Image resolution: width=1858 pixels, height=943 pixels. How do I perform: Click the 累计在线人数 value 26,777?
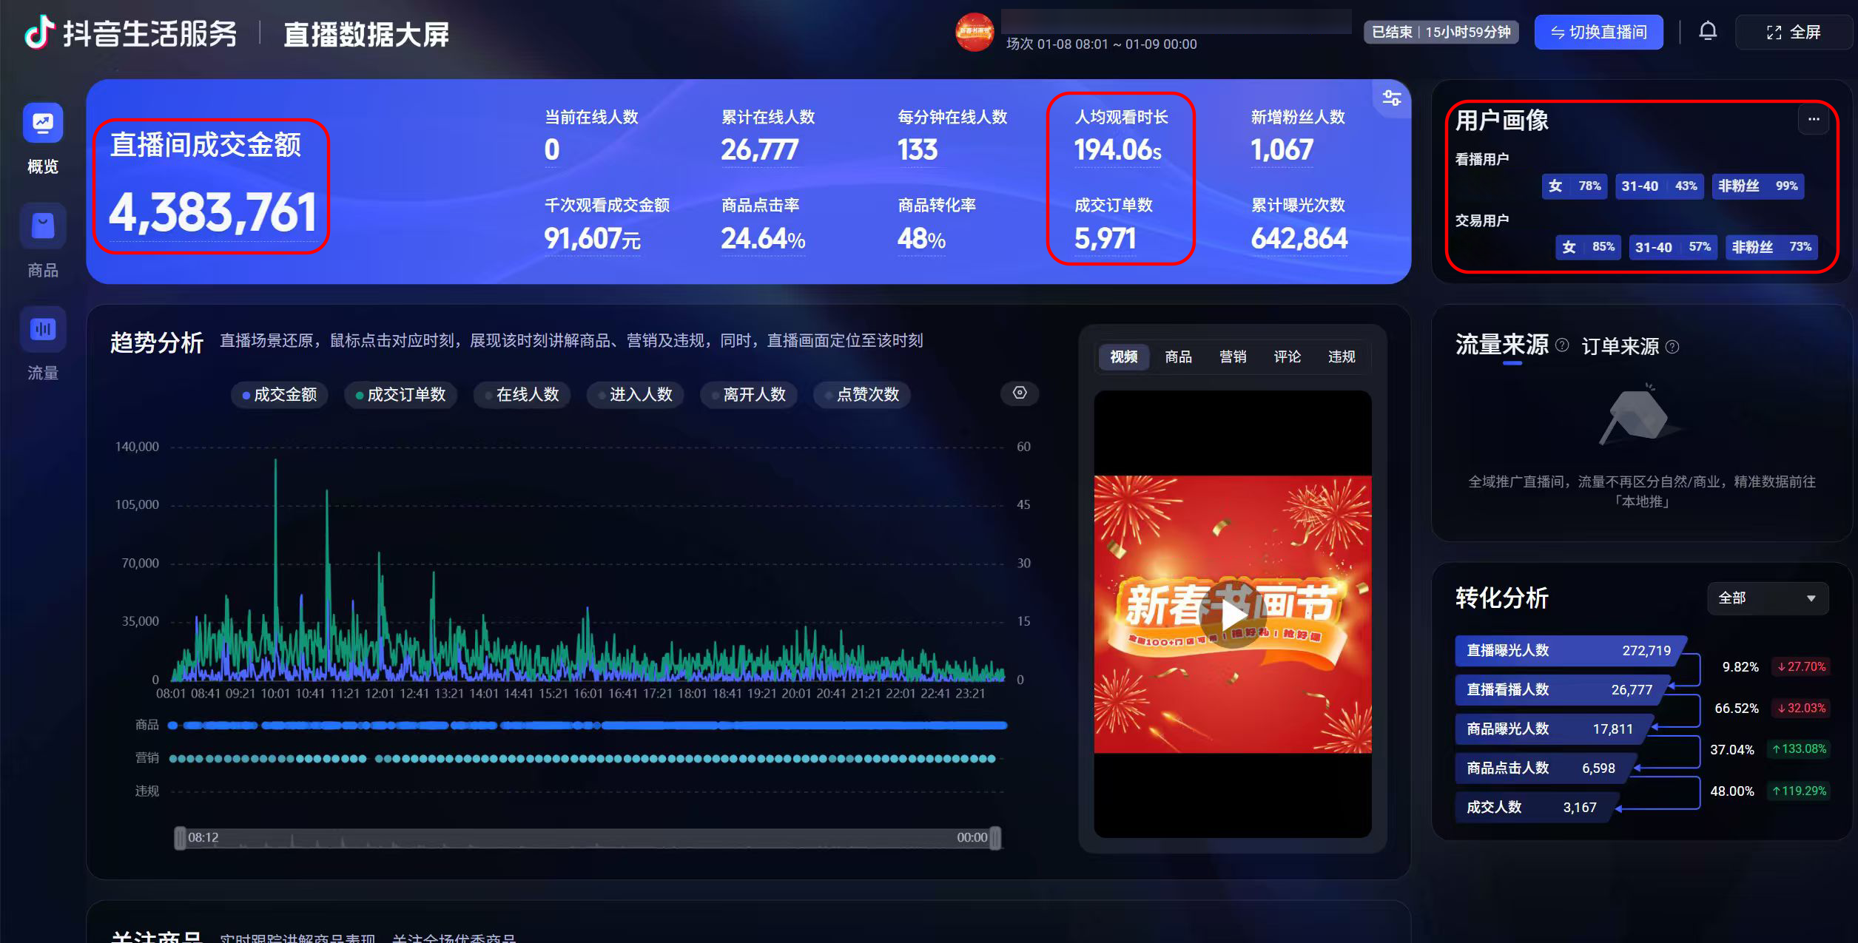pyautogui.click(x=759, y=150)
